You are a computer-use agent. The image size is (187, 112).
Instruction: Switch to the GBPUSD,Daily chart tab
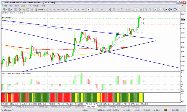coord(7,107)
